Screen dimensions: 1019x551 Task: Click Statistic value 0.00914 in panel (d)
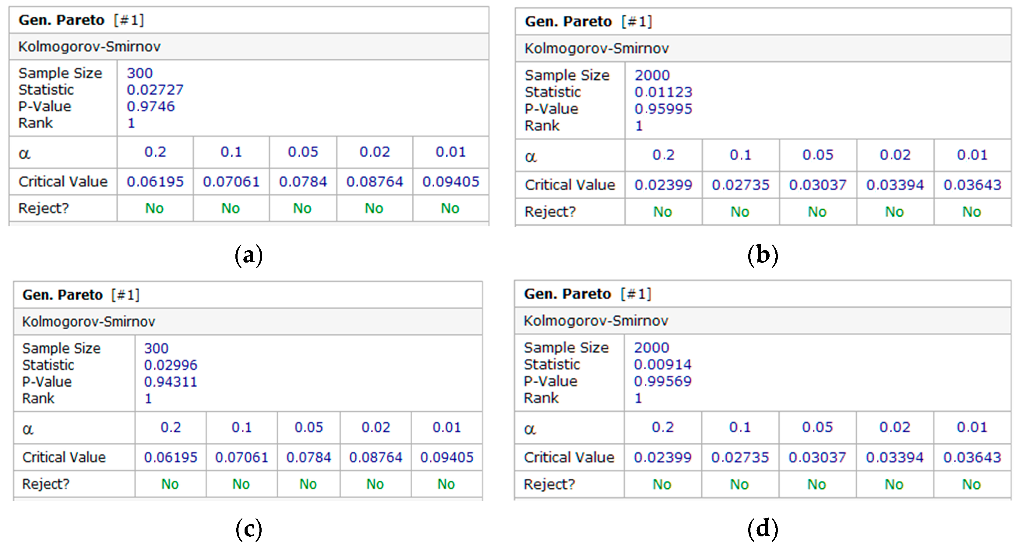coord(663,364)
